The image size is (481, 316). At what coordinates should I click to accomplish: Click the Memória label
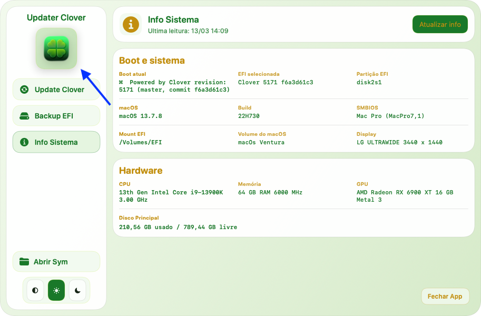249,184
